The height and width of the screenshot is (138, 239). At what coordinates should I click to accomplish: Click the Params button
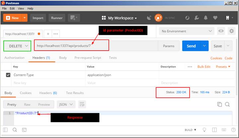point(169,46)
